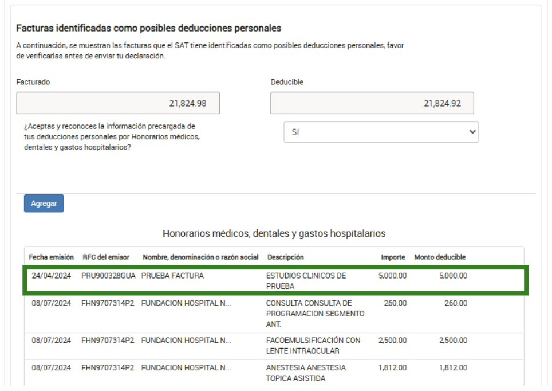Click the Nombre, denominación o razón social header
Image resolution: width=552 pixels, height=391 pixels.
click(x=200, y=257)
